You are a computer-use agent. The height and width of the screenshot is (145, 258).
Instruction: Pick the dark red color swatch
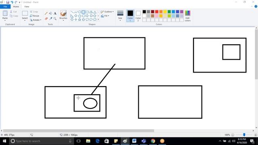[153, 12]
